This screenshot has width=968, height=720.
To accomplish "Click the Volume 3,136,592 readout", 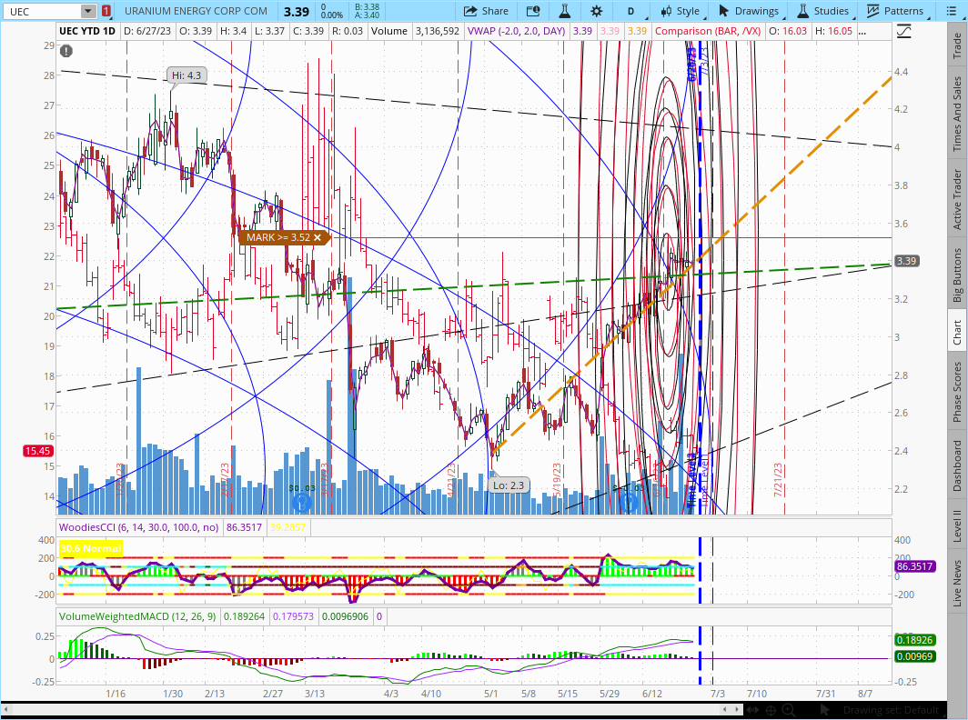I will (415, 31).
